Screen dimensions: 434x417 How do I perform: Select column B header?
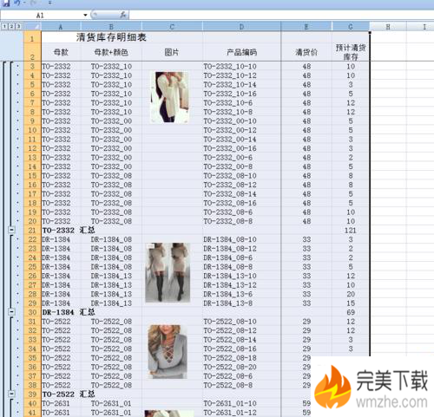111,27
